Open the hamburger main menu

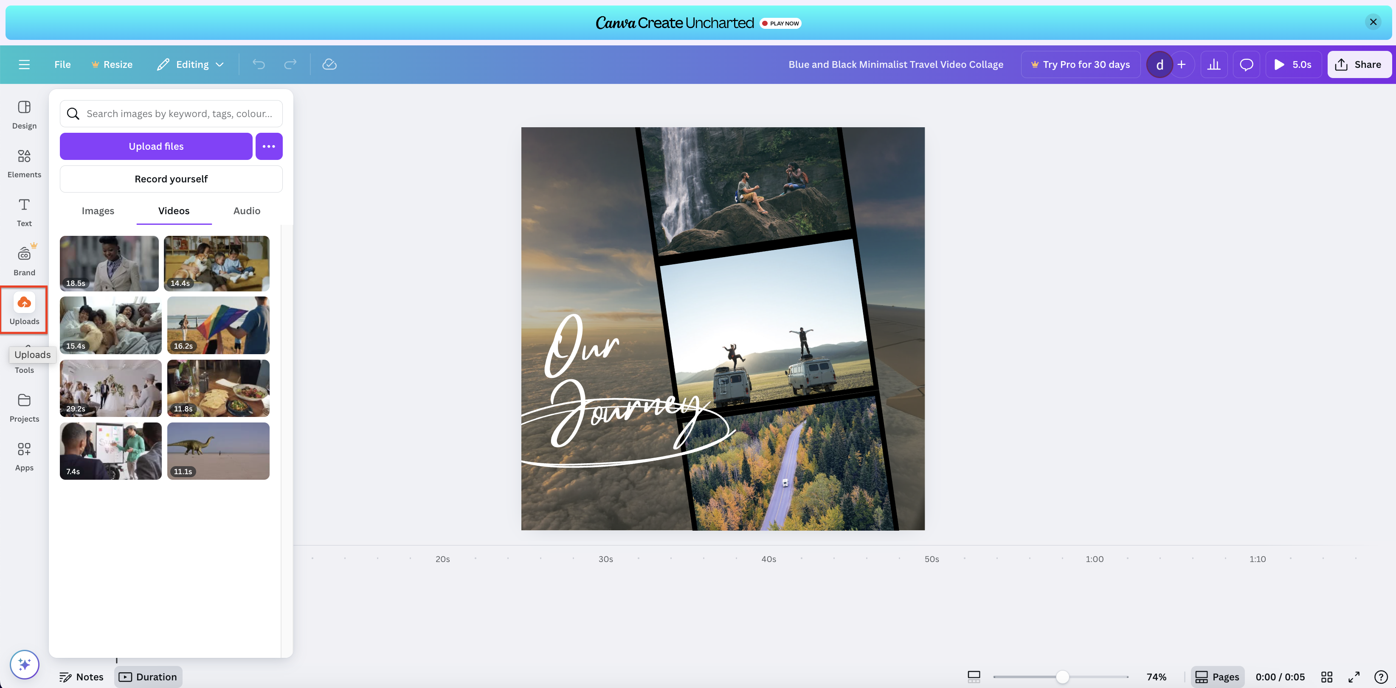(x=24, y=64)
